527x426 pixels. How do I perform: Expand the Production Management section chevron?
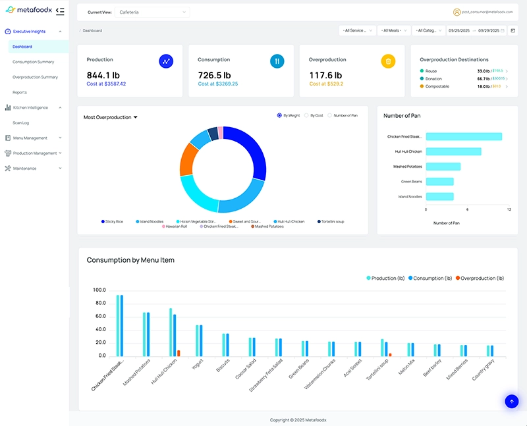pos(60,153)
